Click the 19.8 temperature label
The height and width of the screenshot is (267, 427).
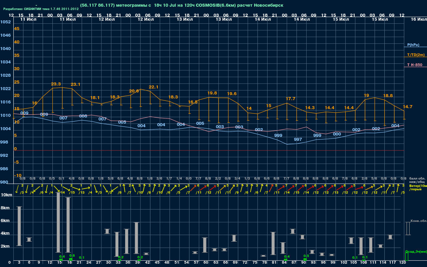point(212,93)
